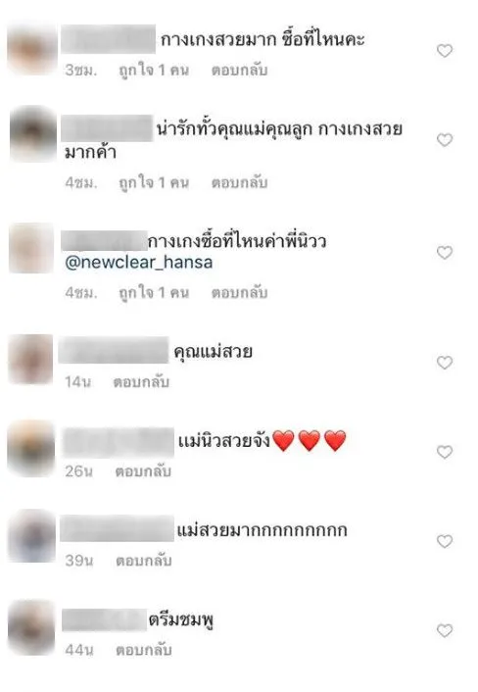The width and height of the screenshot is (478, 692).
Task: Reply to the 14น comment
Action: pos(141,382)
